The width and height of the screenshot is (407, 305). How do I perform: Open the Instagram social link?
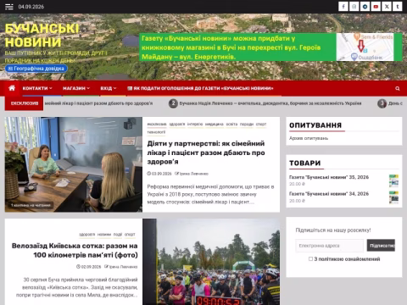pyautogui.click(x=354, y=7)
